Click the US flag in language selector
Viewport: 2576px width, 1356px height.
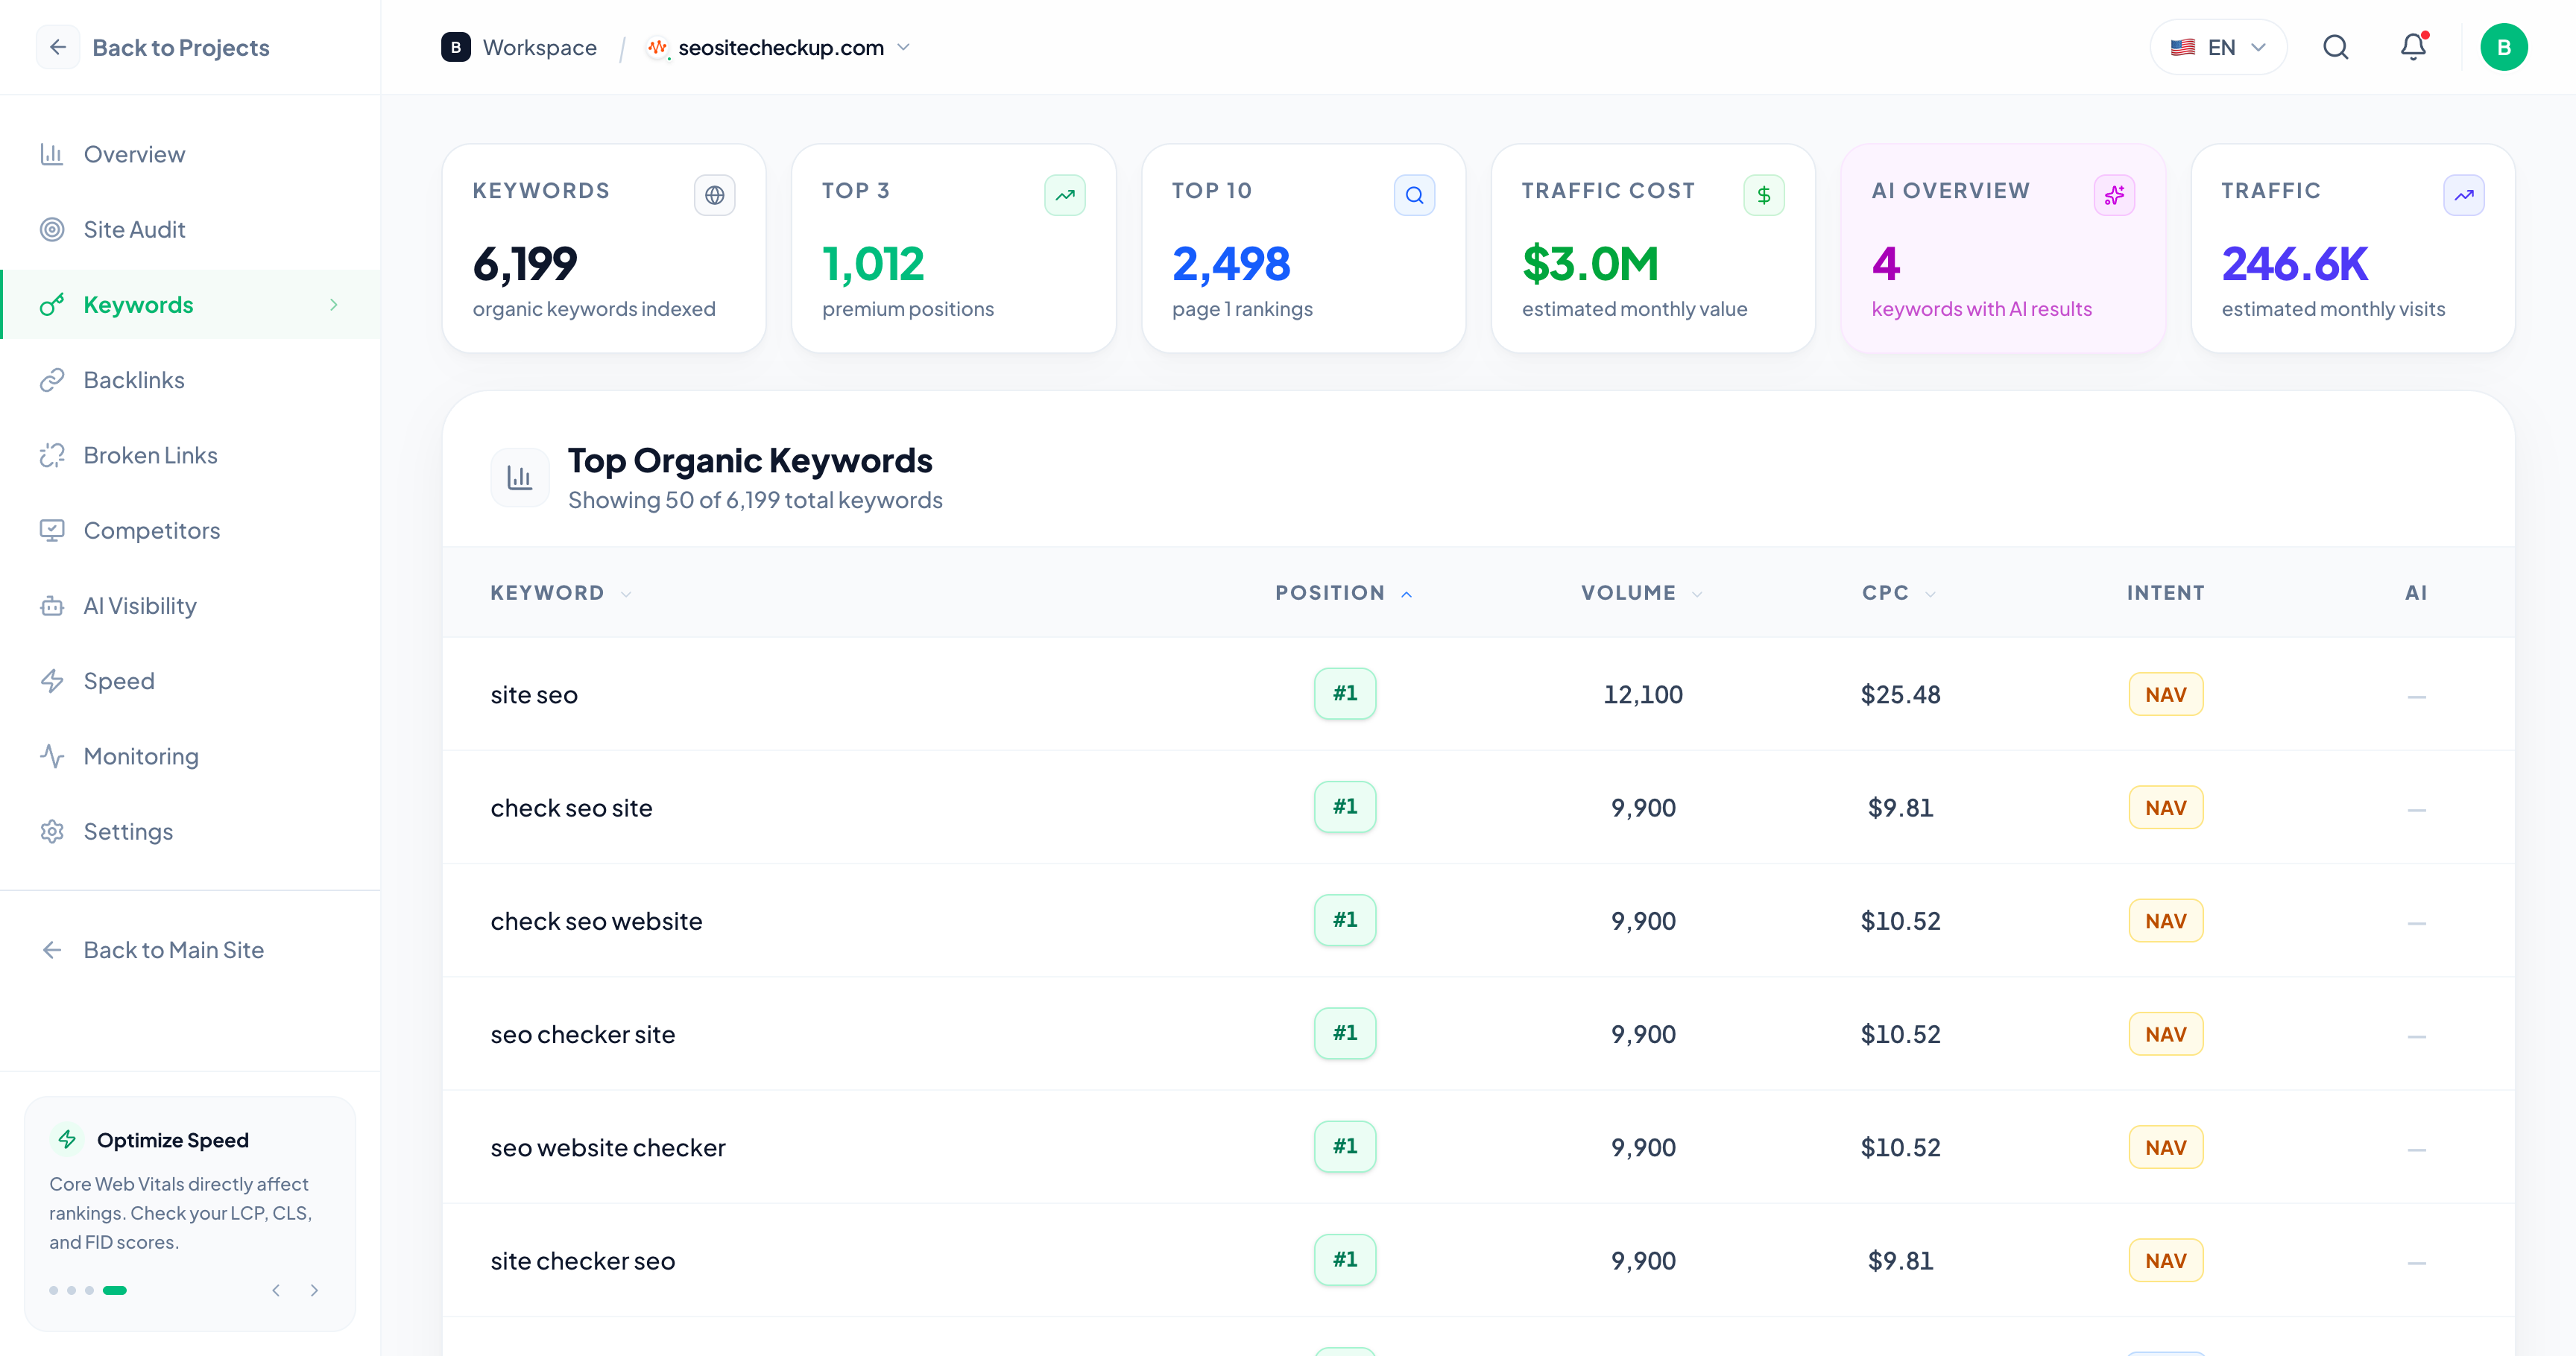2182,47
